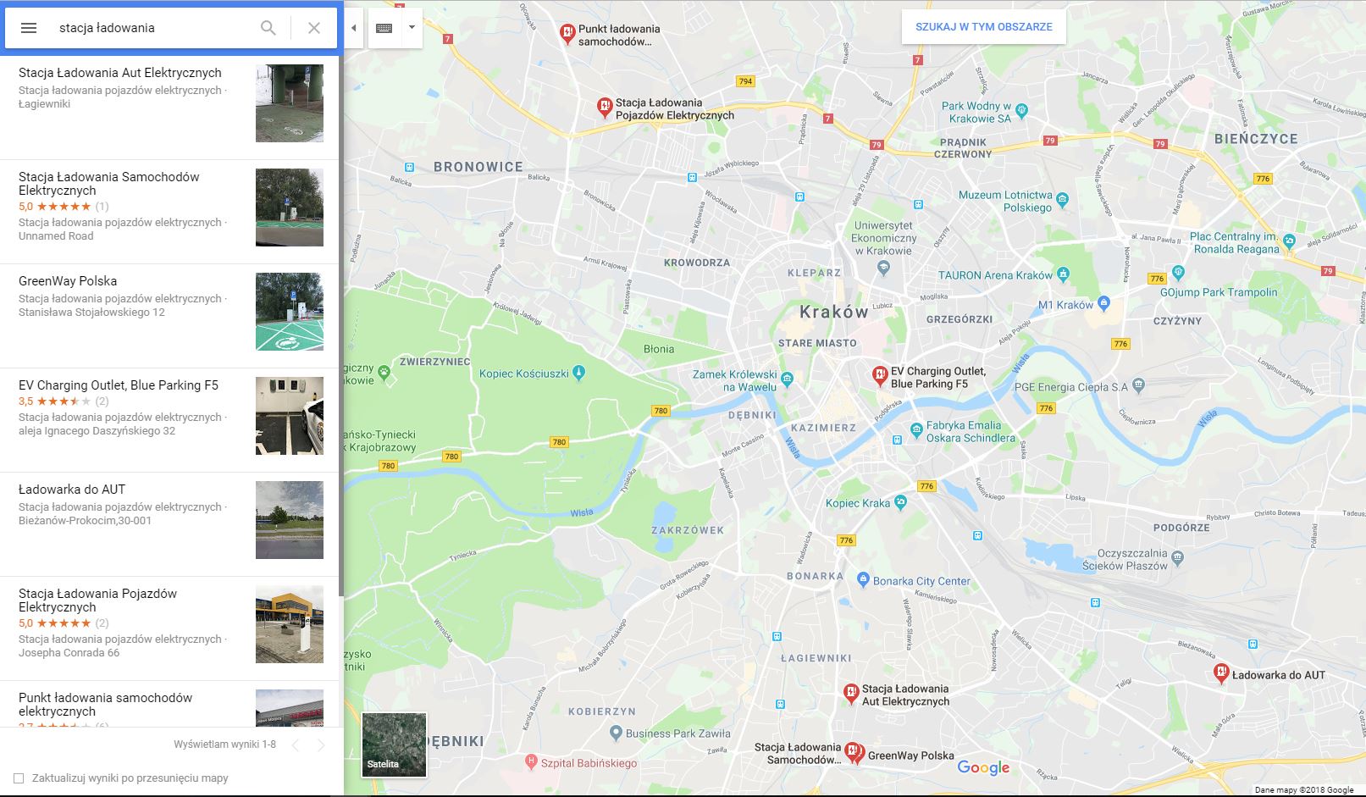Viewport: 1366px width, 797px height.
Task: Click Szpital Babińskiego marker
Action: (531, 762)
